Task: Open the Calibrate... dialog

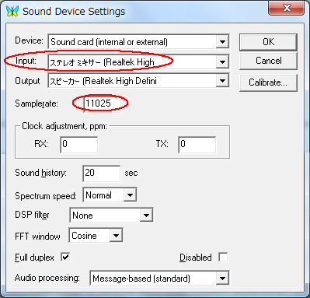Action: pos(268,82)
